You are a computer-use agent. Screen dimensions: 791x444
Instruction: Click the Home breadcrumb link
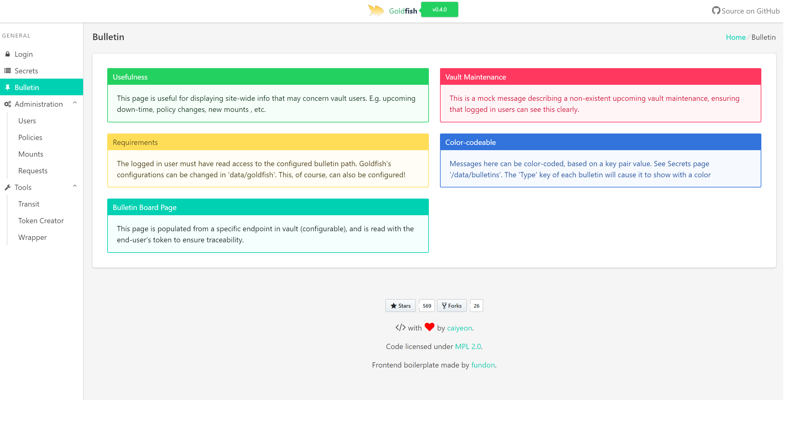click(735, 37)
